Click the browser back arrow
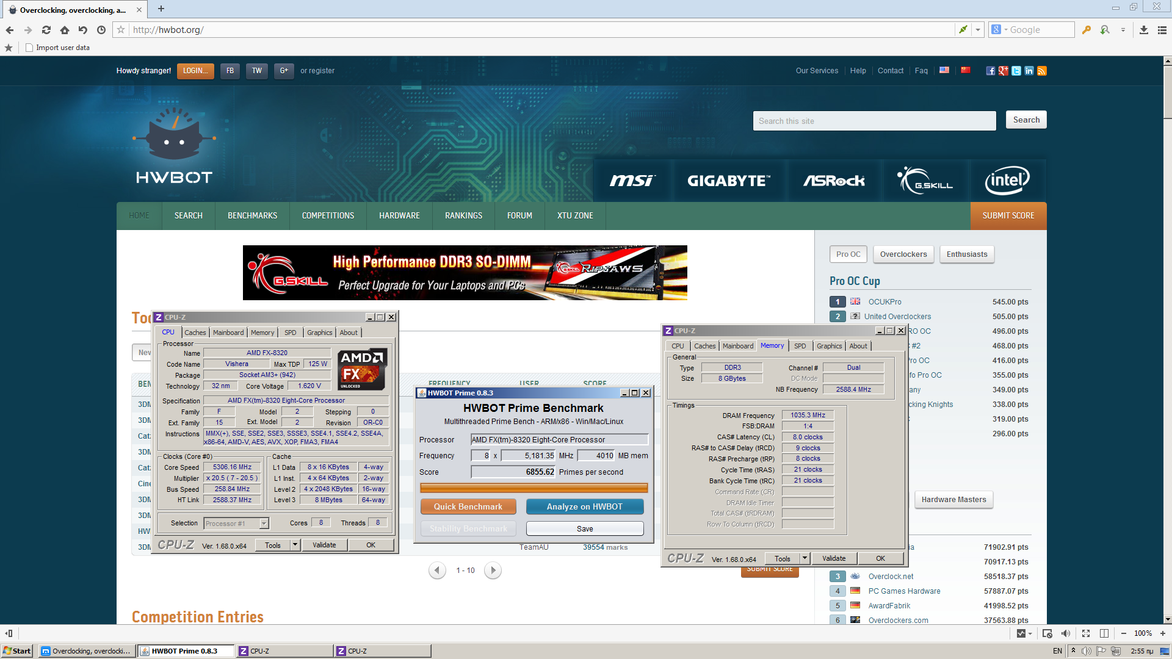The width and height of the screenshot is (1172, 659). (x=10, y=30)
